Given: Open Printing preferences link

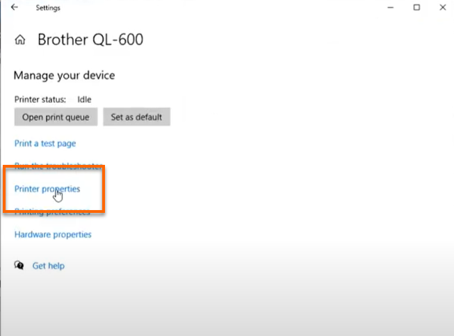Looking at the screenshot, I should tap(52, 211).
